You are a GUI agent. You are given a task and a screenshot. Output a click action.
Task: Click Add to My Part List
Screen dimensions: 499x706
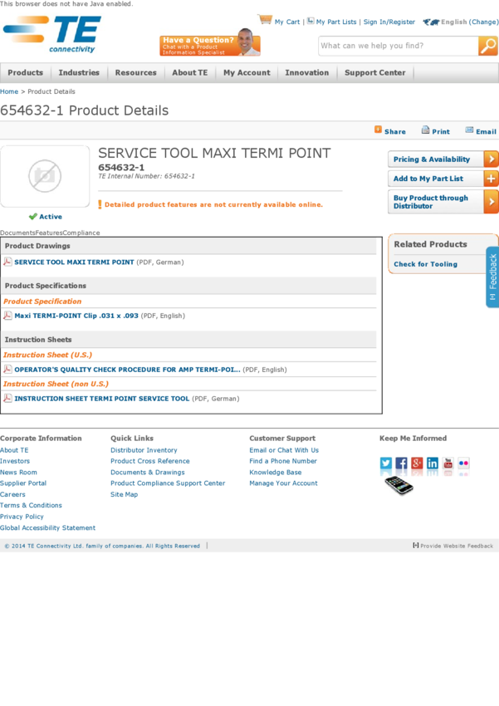coord(443,179)
